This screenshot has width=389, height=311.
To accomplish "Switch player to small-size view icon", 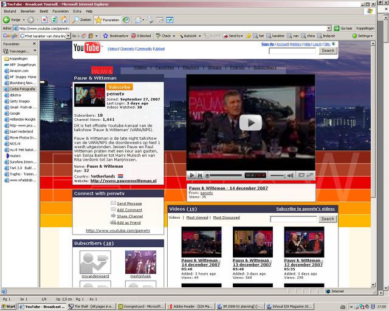I will (301, 176).
